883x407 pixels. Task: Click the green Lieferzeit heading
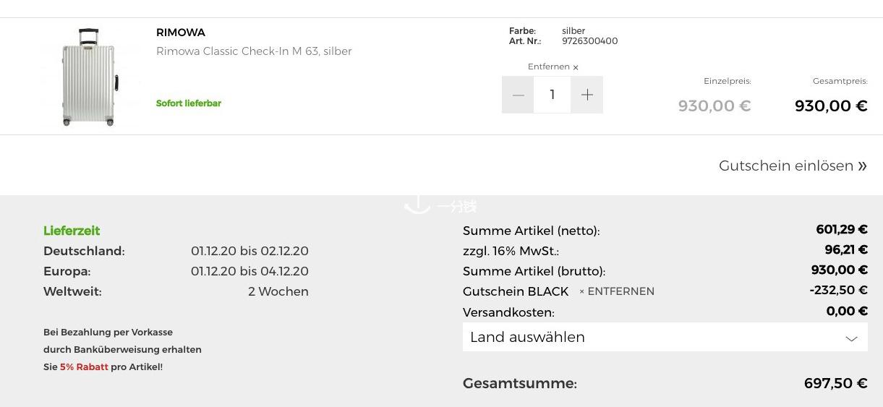72,231
